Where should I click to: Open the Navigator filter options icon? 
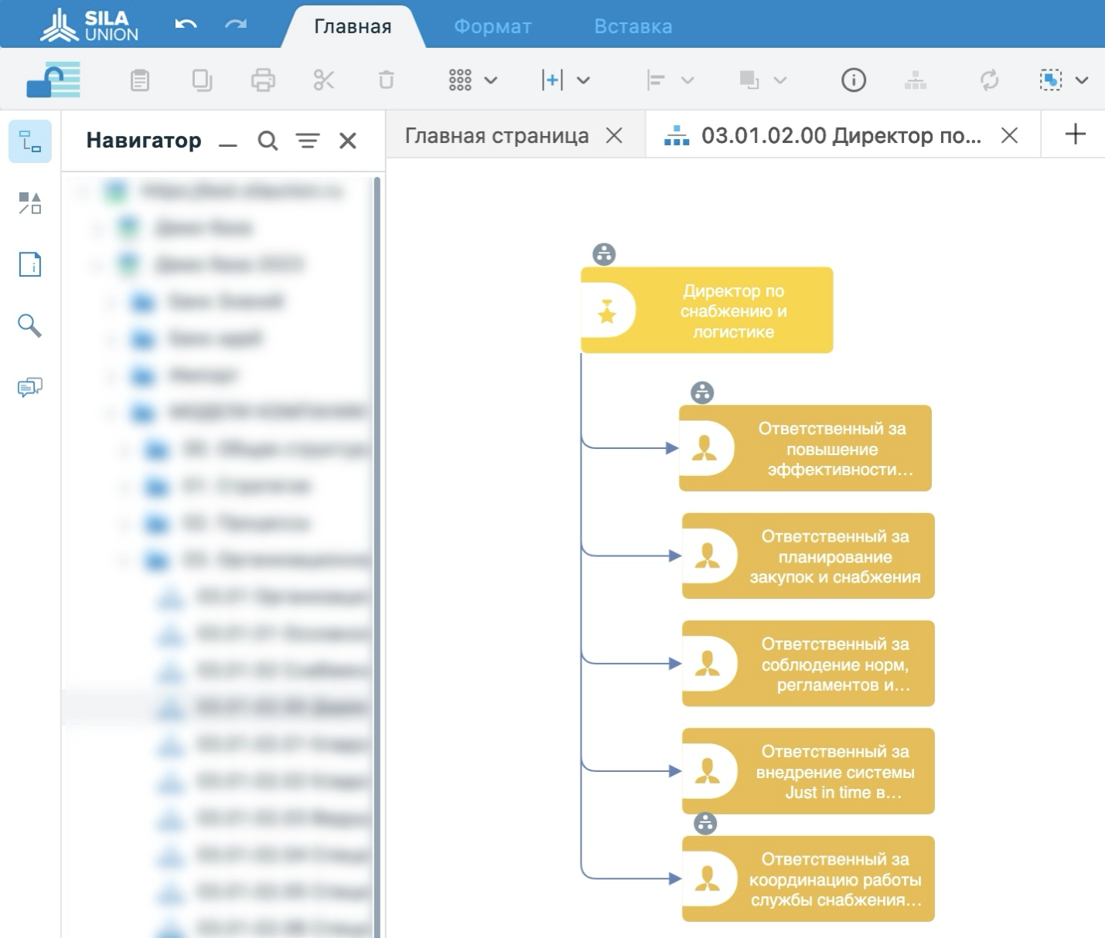308,141
